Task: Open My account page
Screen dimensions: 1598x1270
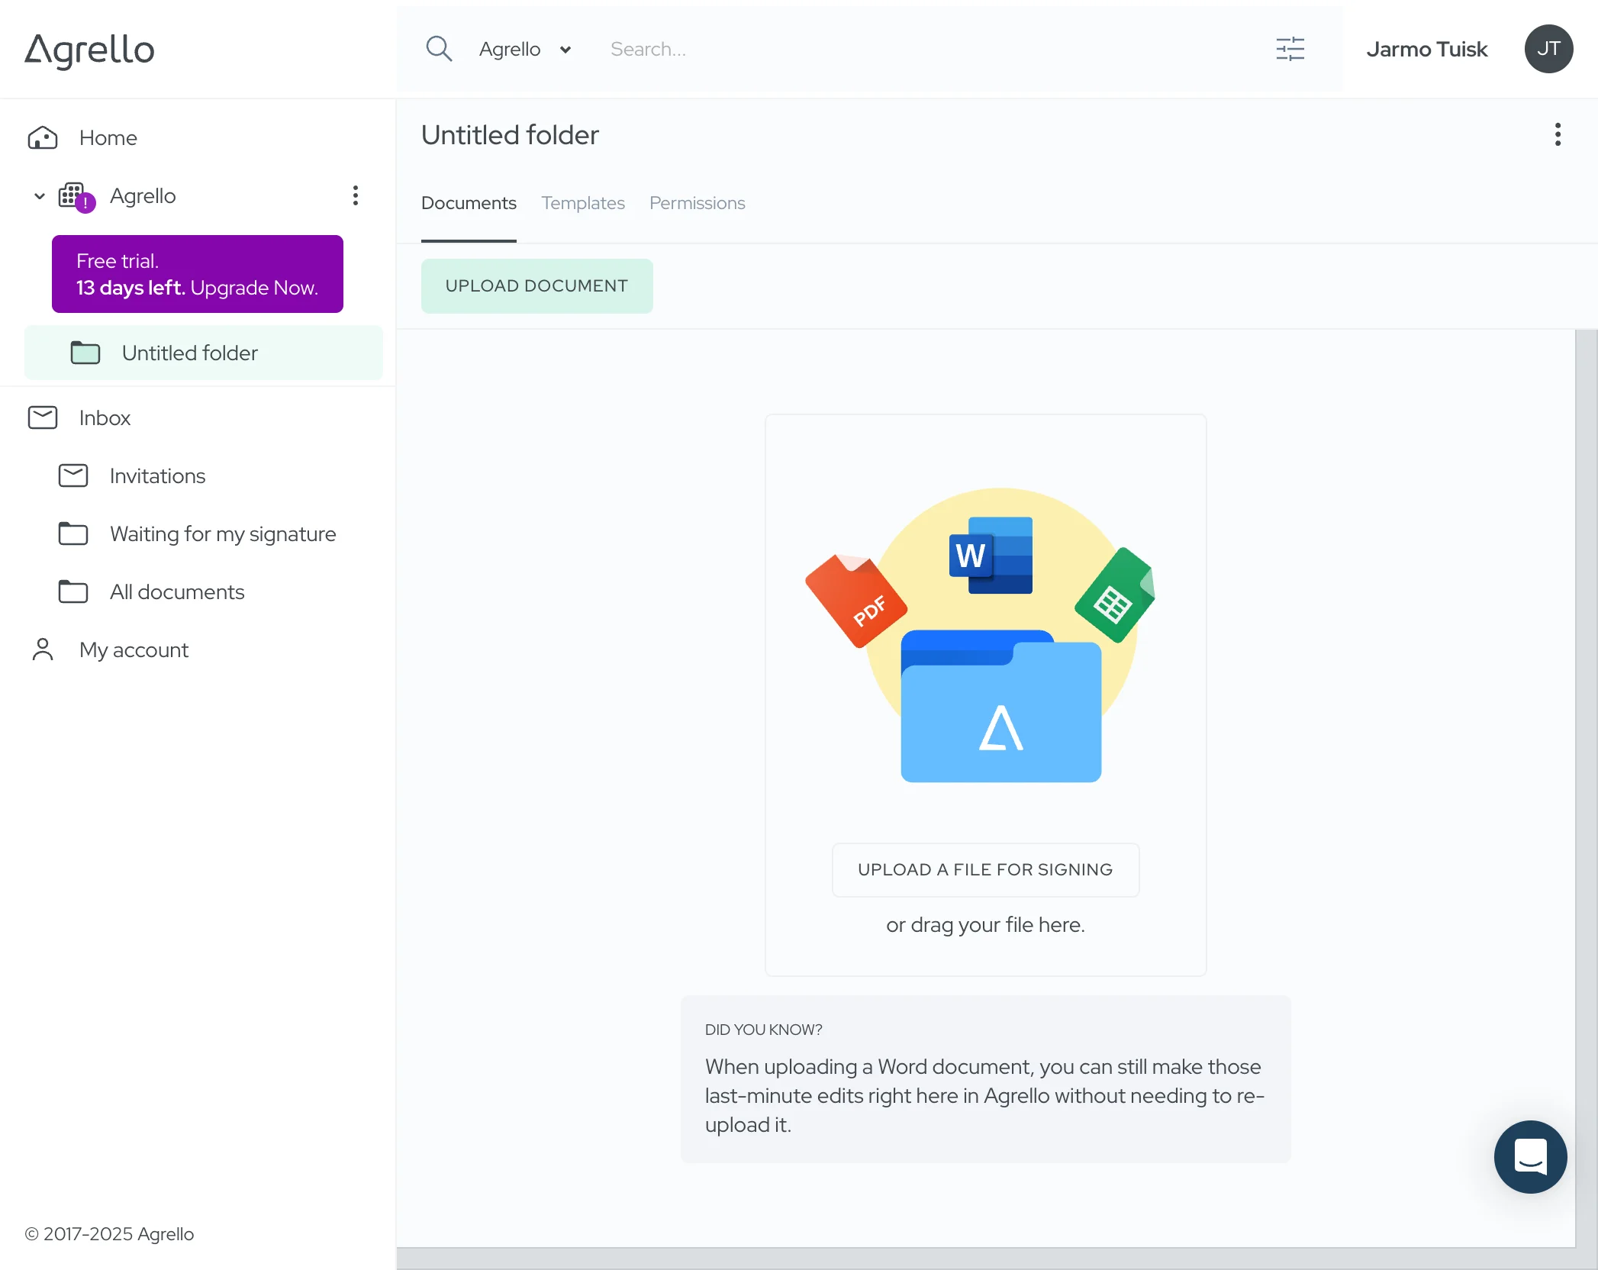Action: 134,650
